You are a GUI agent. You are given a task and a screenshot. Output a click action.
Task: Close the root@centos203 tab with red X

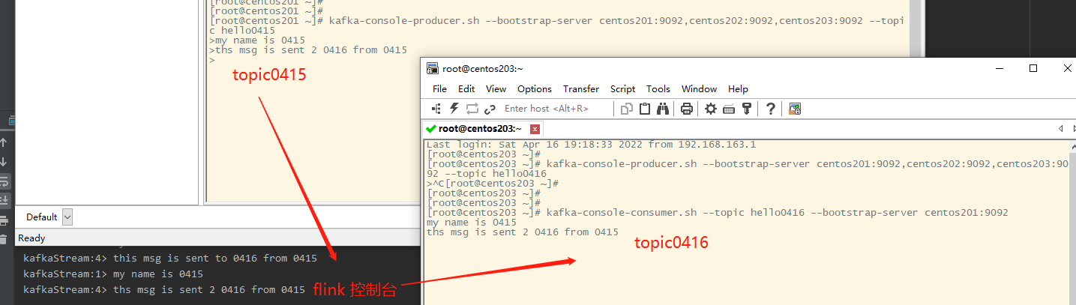point(535,129)
